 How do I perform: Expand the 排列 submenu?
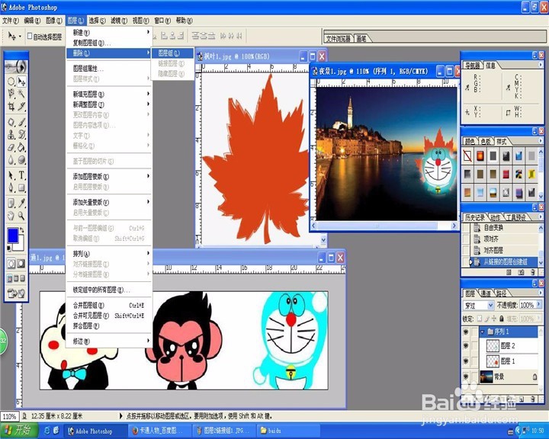click(109, 254)
